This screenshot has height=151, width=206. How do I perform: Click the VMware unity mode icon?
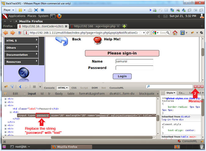(42, 10)
